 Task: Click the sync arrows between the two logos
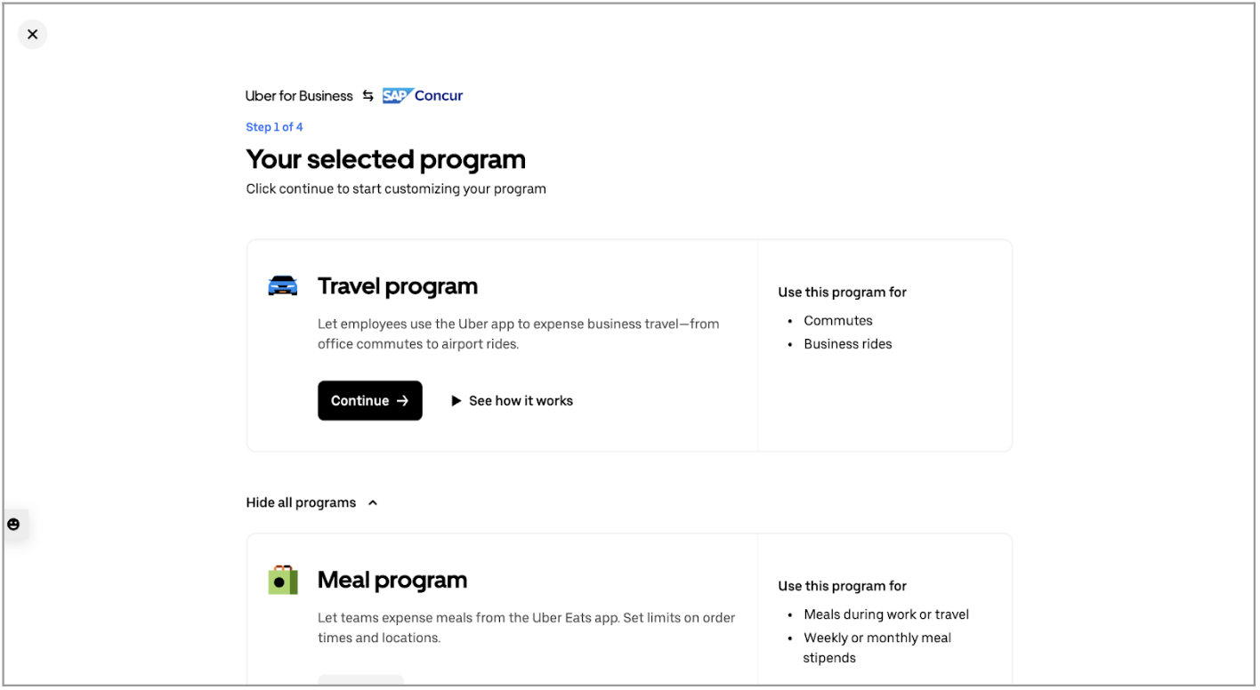click(x=368, y=95)
